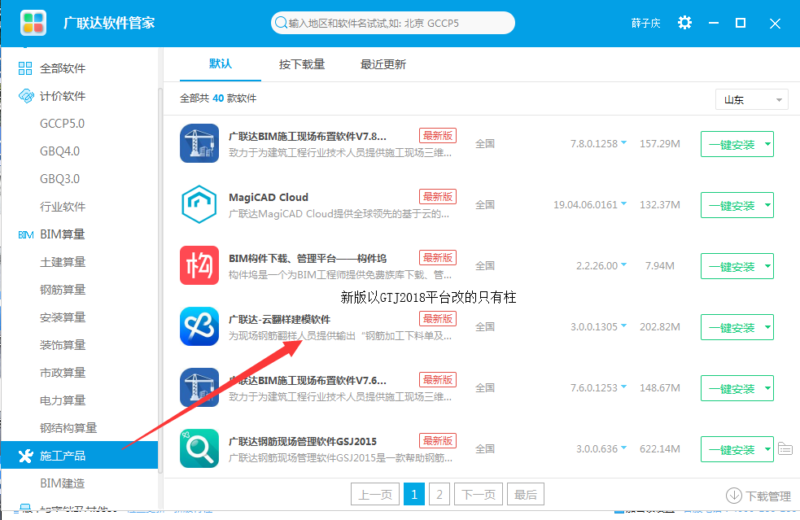
Task: Click the MagiCAD Cloud title text
Action: 269,197
